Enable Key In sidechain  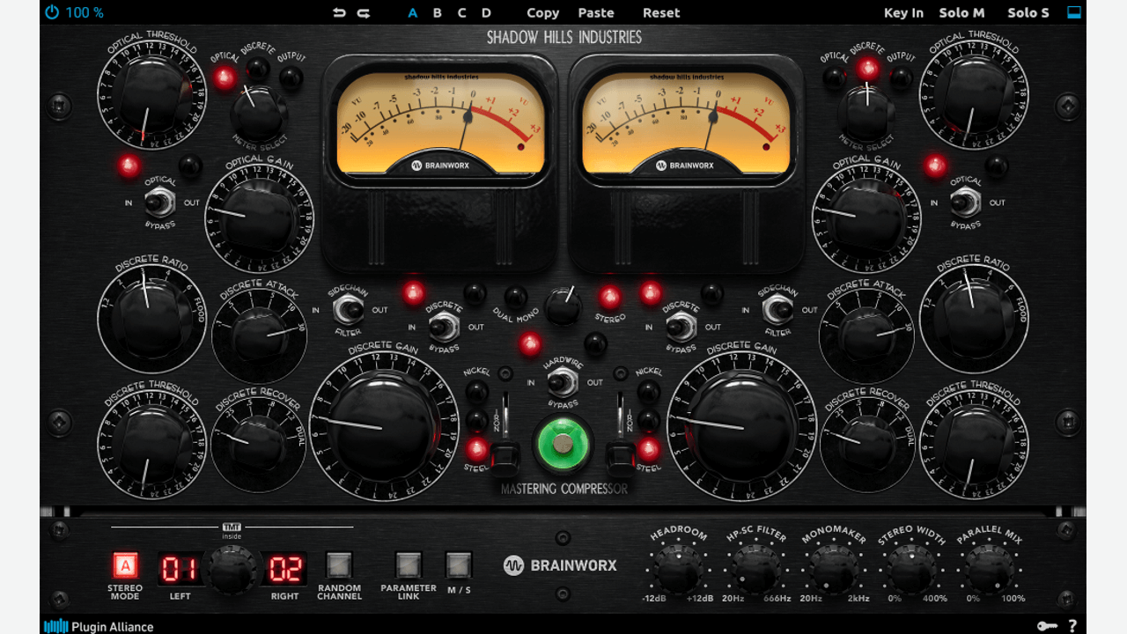[903, 12]
